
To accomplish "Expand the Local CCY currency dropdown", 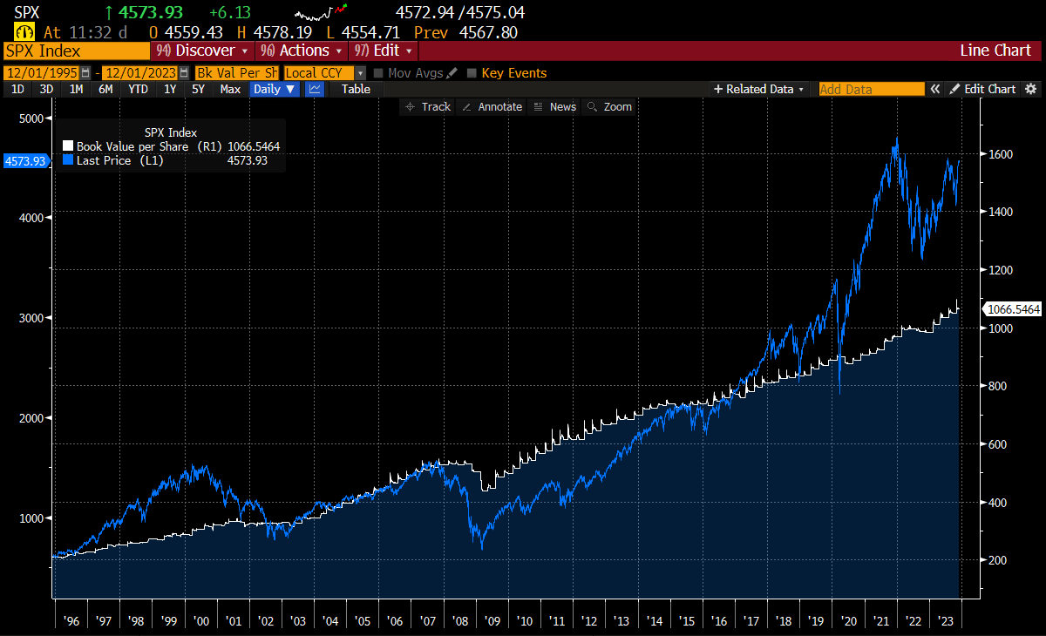I will 360,73.
